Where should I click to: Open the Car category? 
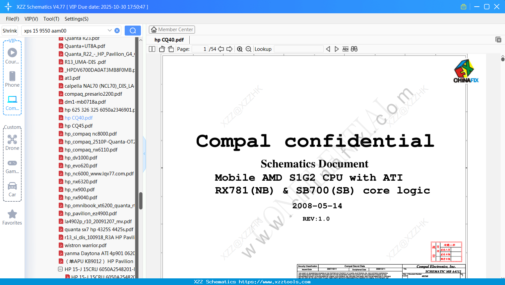click(12, 189)
